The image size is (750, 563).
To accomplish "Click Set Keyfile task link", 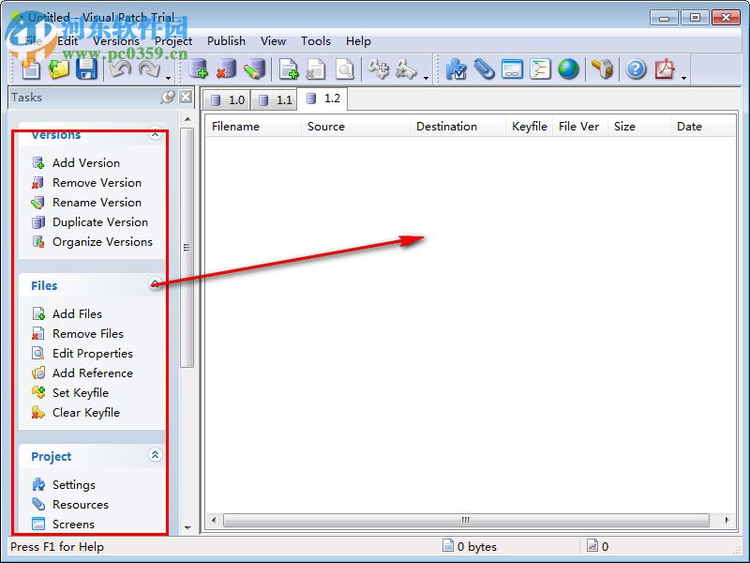I will [81, 392].
